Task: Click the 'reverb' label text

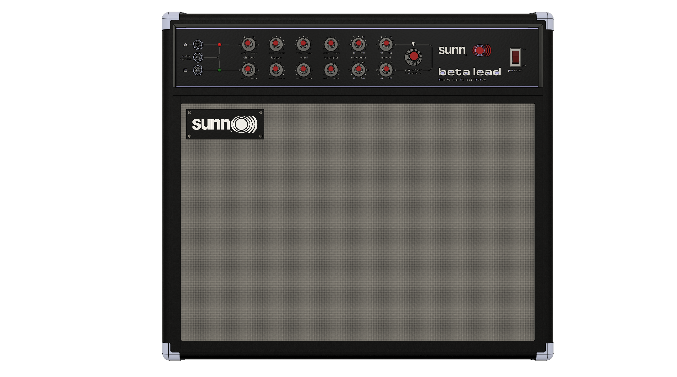Action: pos(359,58)
